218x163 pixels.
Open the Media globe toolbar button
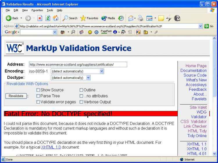pos(108,18)
